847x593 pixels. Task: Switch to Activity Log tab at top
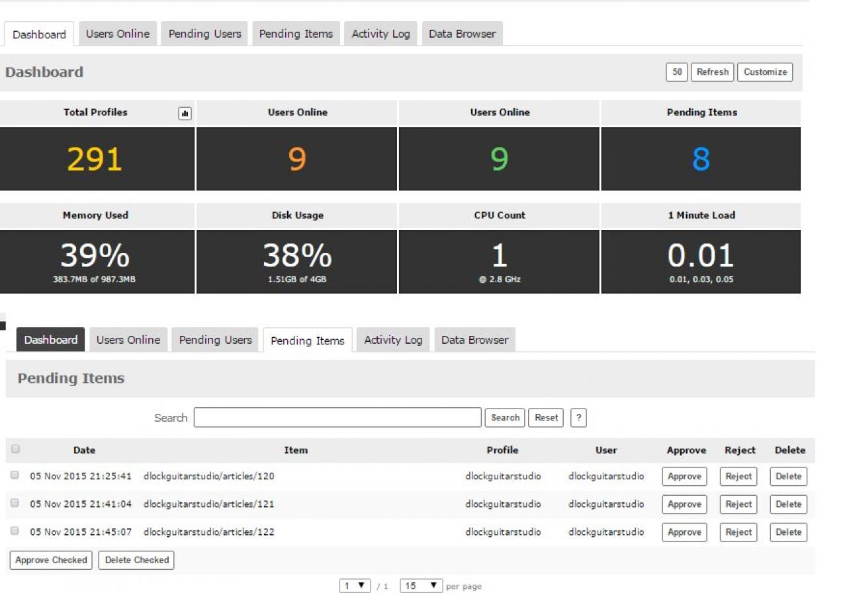point(380,34)
